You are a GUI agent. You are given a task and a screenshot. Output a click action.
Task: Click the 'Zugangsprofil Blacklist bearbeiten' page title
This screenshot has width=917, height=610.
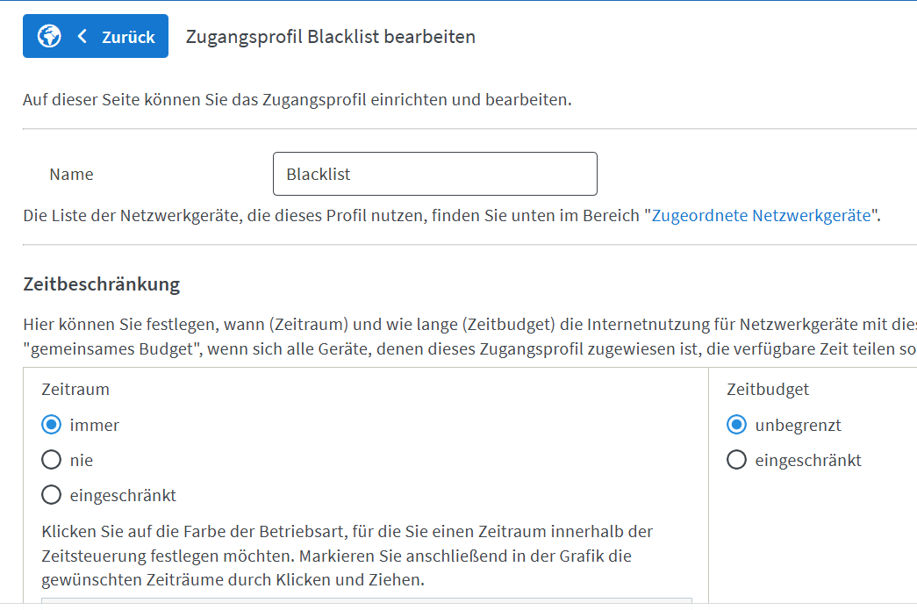pyautogui.click(x=331, y=37)
